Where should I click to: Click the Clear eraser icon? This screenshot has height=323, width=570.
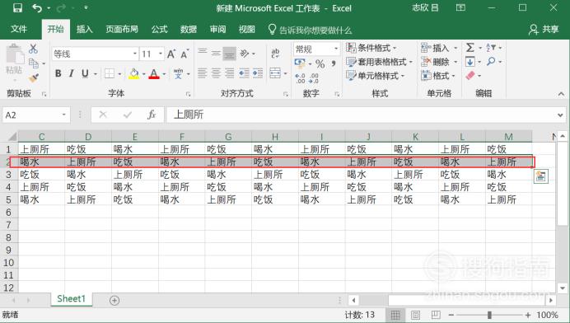click(x=470, y=76)
